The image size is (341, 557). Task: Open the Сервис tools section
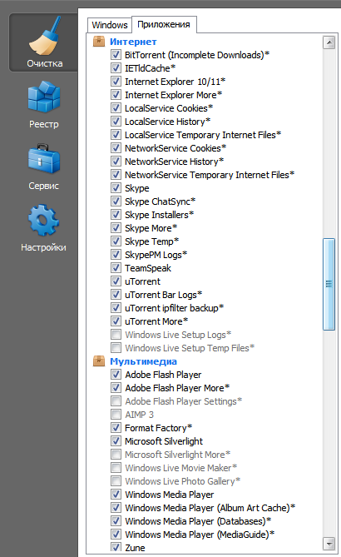click(44, 167)
